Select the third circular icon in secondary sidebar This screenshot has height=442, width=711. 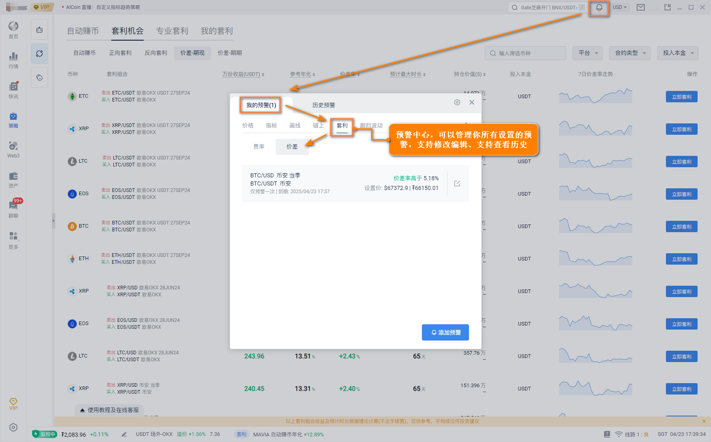[39, 78]
